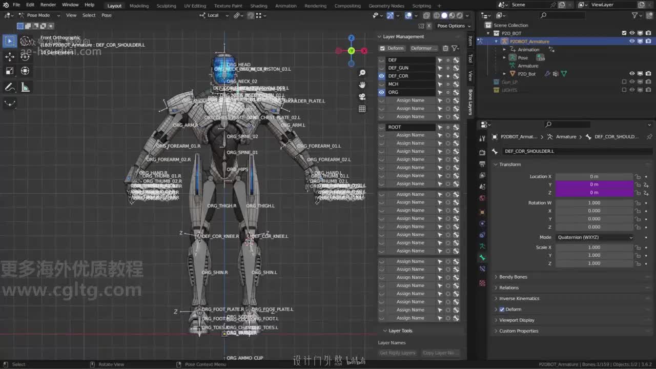Switch to the Sculpting workspace tab

(166, 6)
